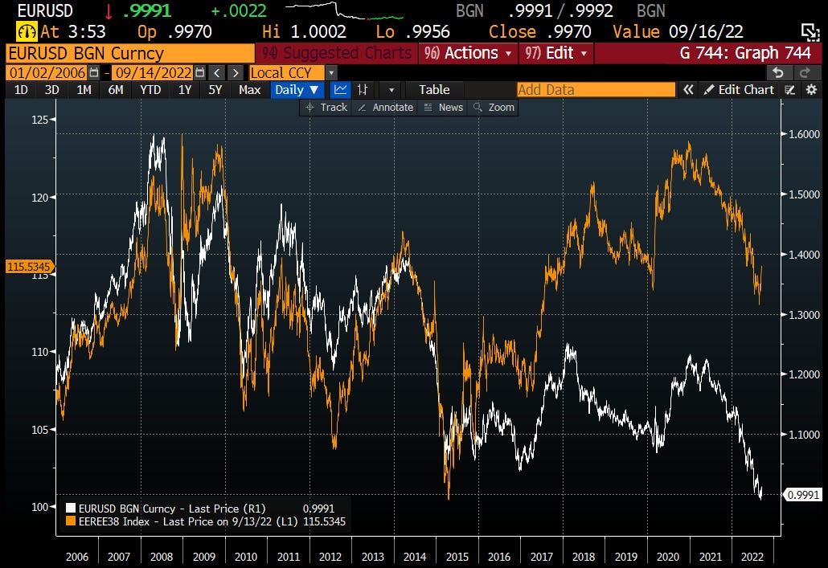Click the 2008 x-axis year label
The height and width of the screenshot is (568, 828).
click(161, 557)
